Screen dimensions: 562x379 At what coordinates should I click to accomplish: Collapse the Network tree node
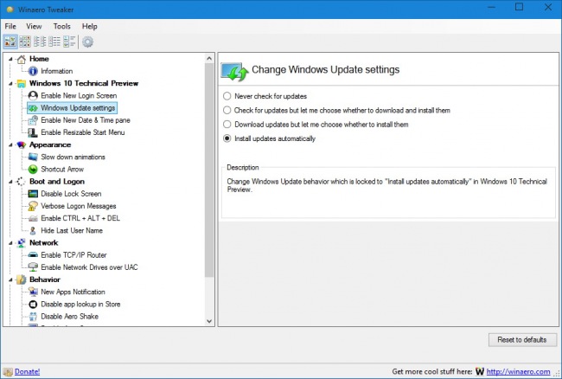tap(10, 243)
